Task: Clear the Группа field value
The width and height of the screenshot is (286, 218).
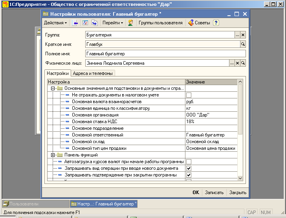Action: [x=243, y=35]
